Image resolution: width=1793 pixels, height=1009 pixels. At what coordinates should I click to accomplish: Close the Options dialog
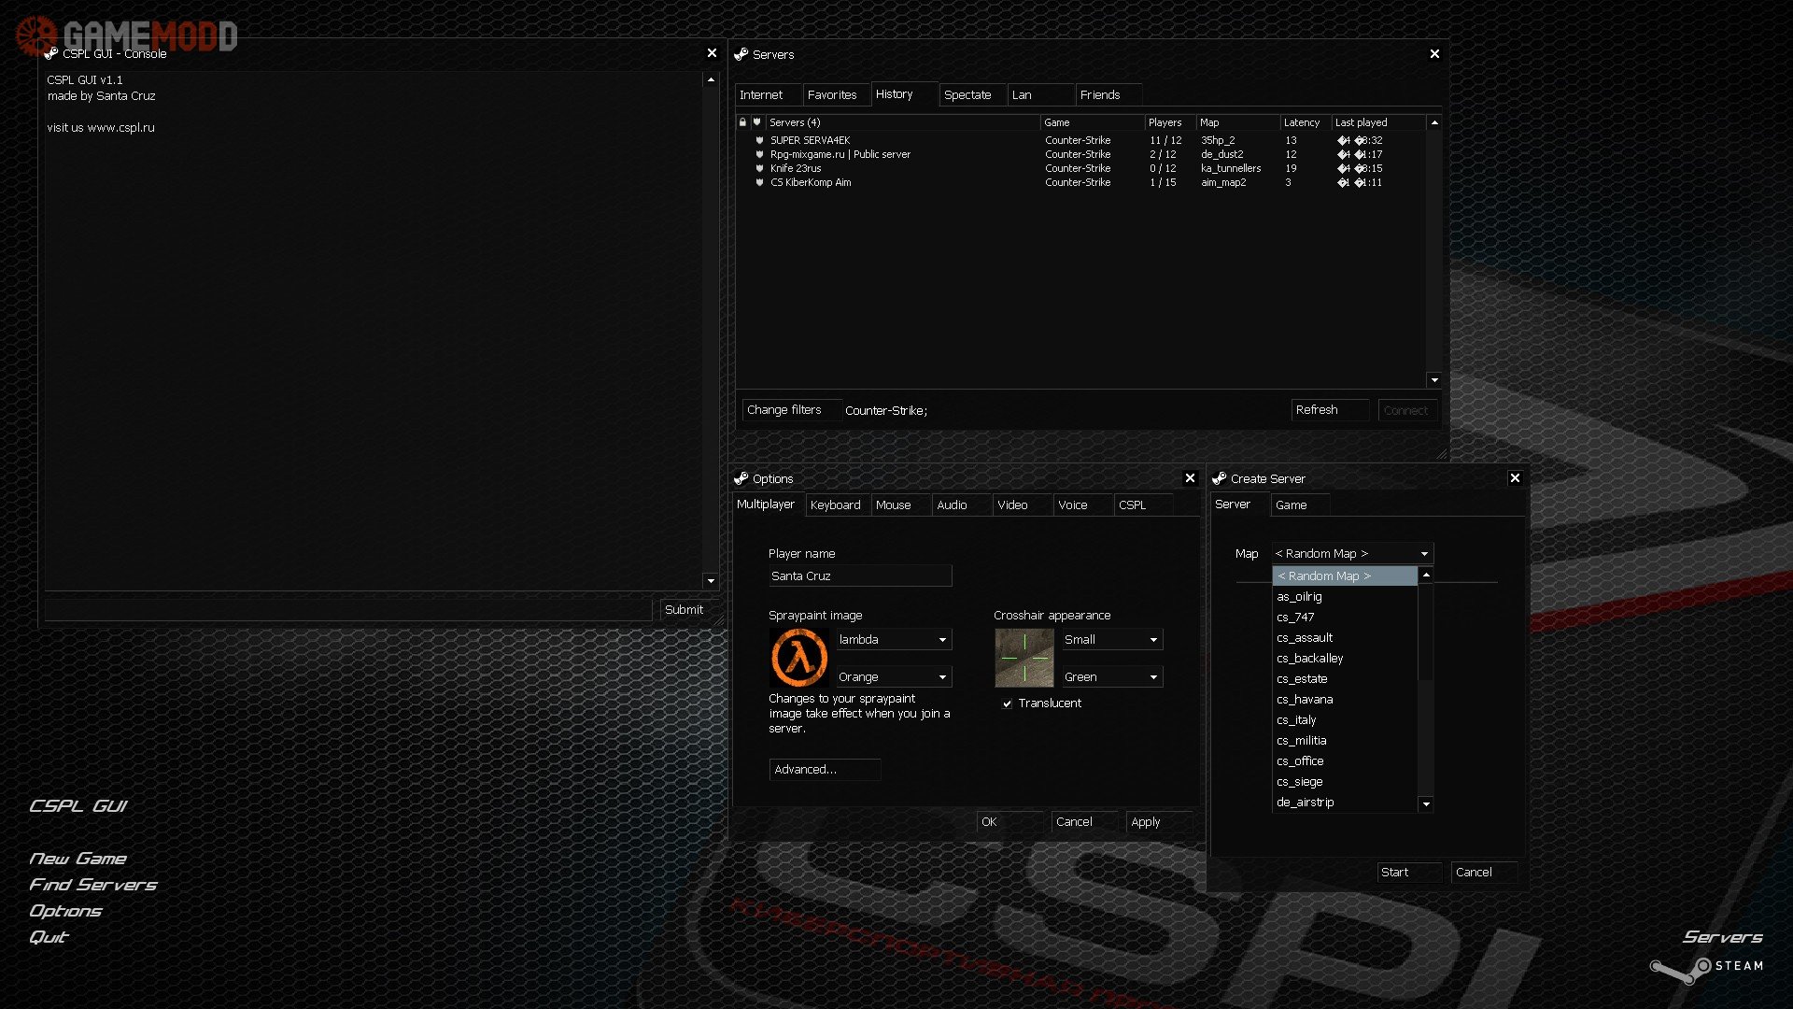[x=1190, y=478]
